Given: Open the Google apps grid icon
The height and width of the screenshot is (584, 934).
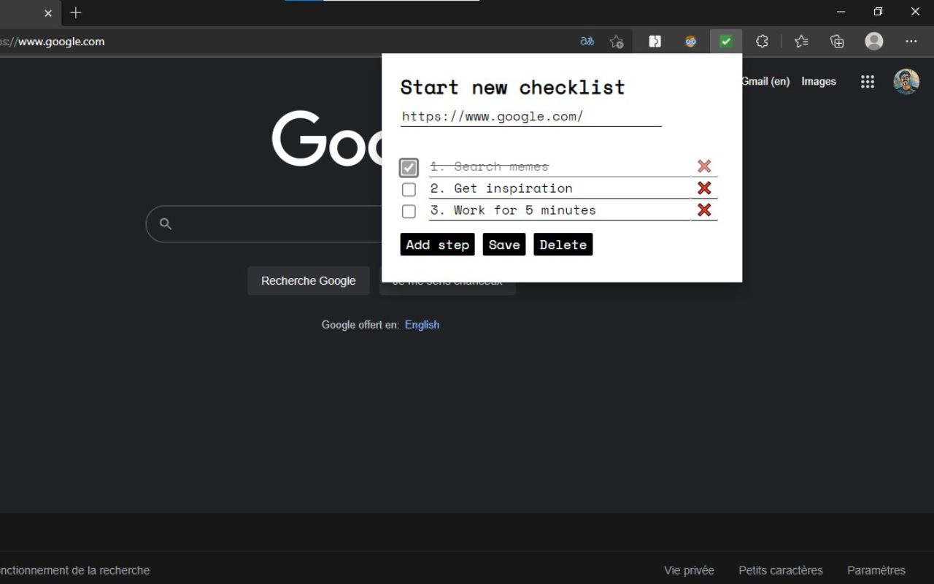Looking at the screenshot, I should tap(867, 82).
